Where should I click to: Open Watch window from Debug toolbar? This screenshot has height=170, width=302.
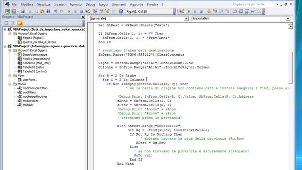(247, 11)
